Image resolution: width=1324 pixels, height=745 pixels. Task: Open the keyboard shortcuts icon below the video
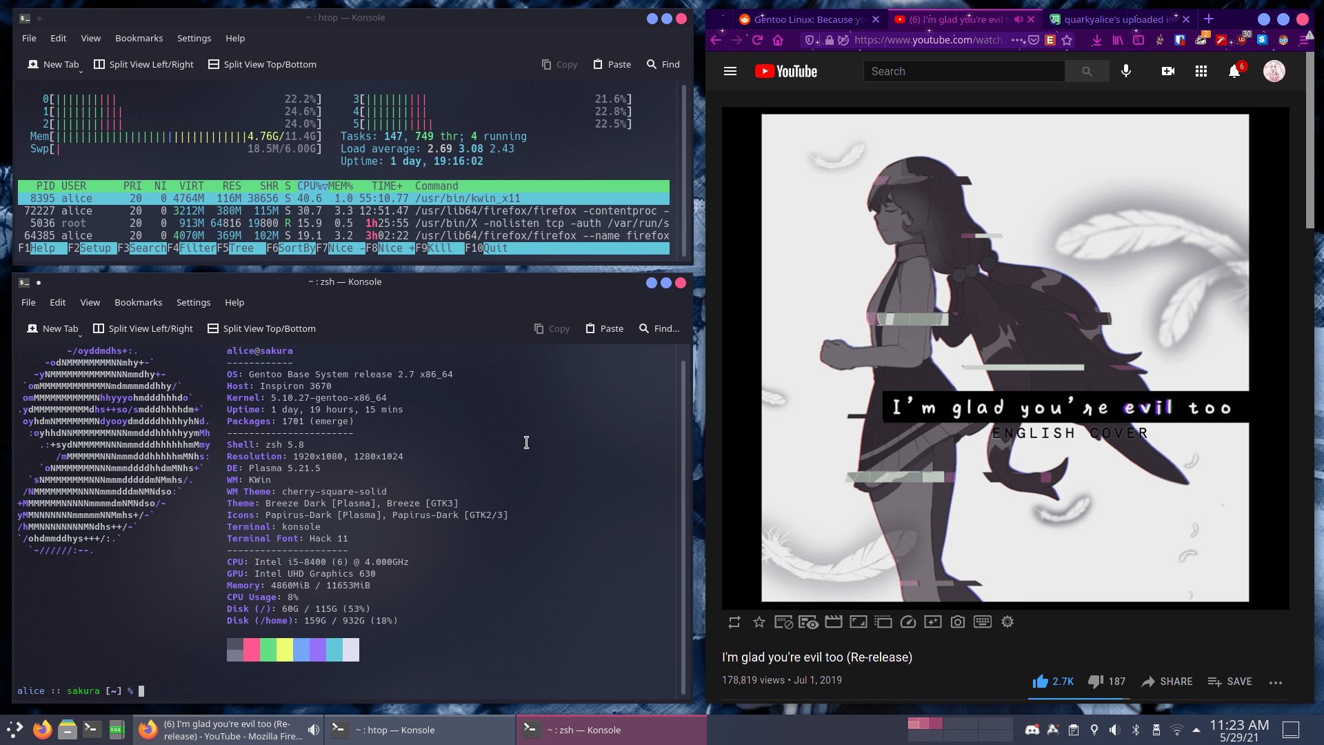(x=983, y=622)
